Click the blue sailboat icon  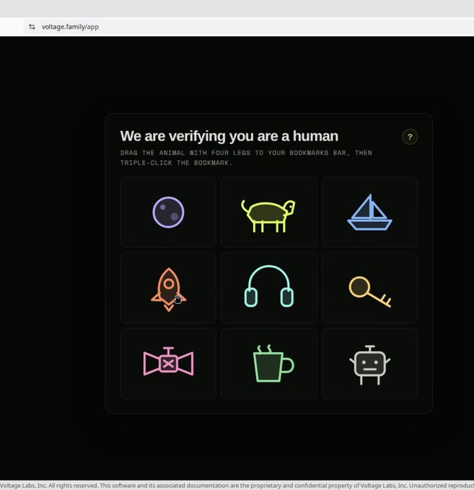point(369,212)
